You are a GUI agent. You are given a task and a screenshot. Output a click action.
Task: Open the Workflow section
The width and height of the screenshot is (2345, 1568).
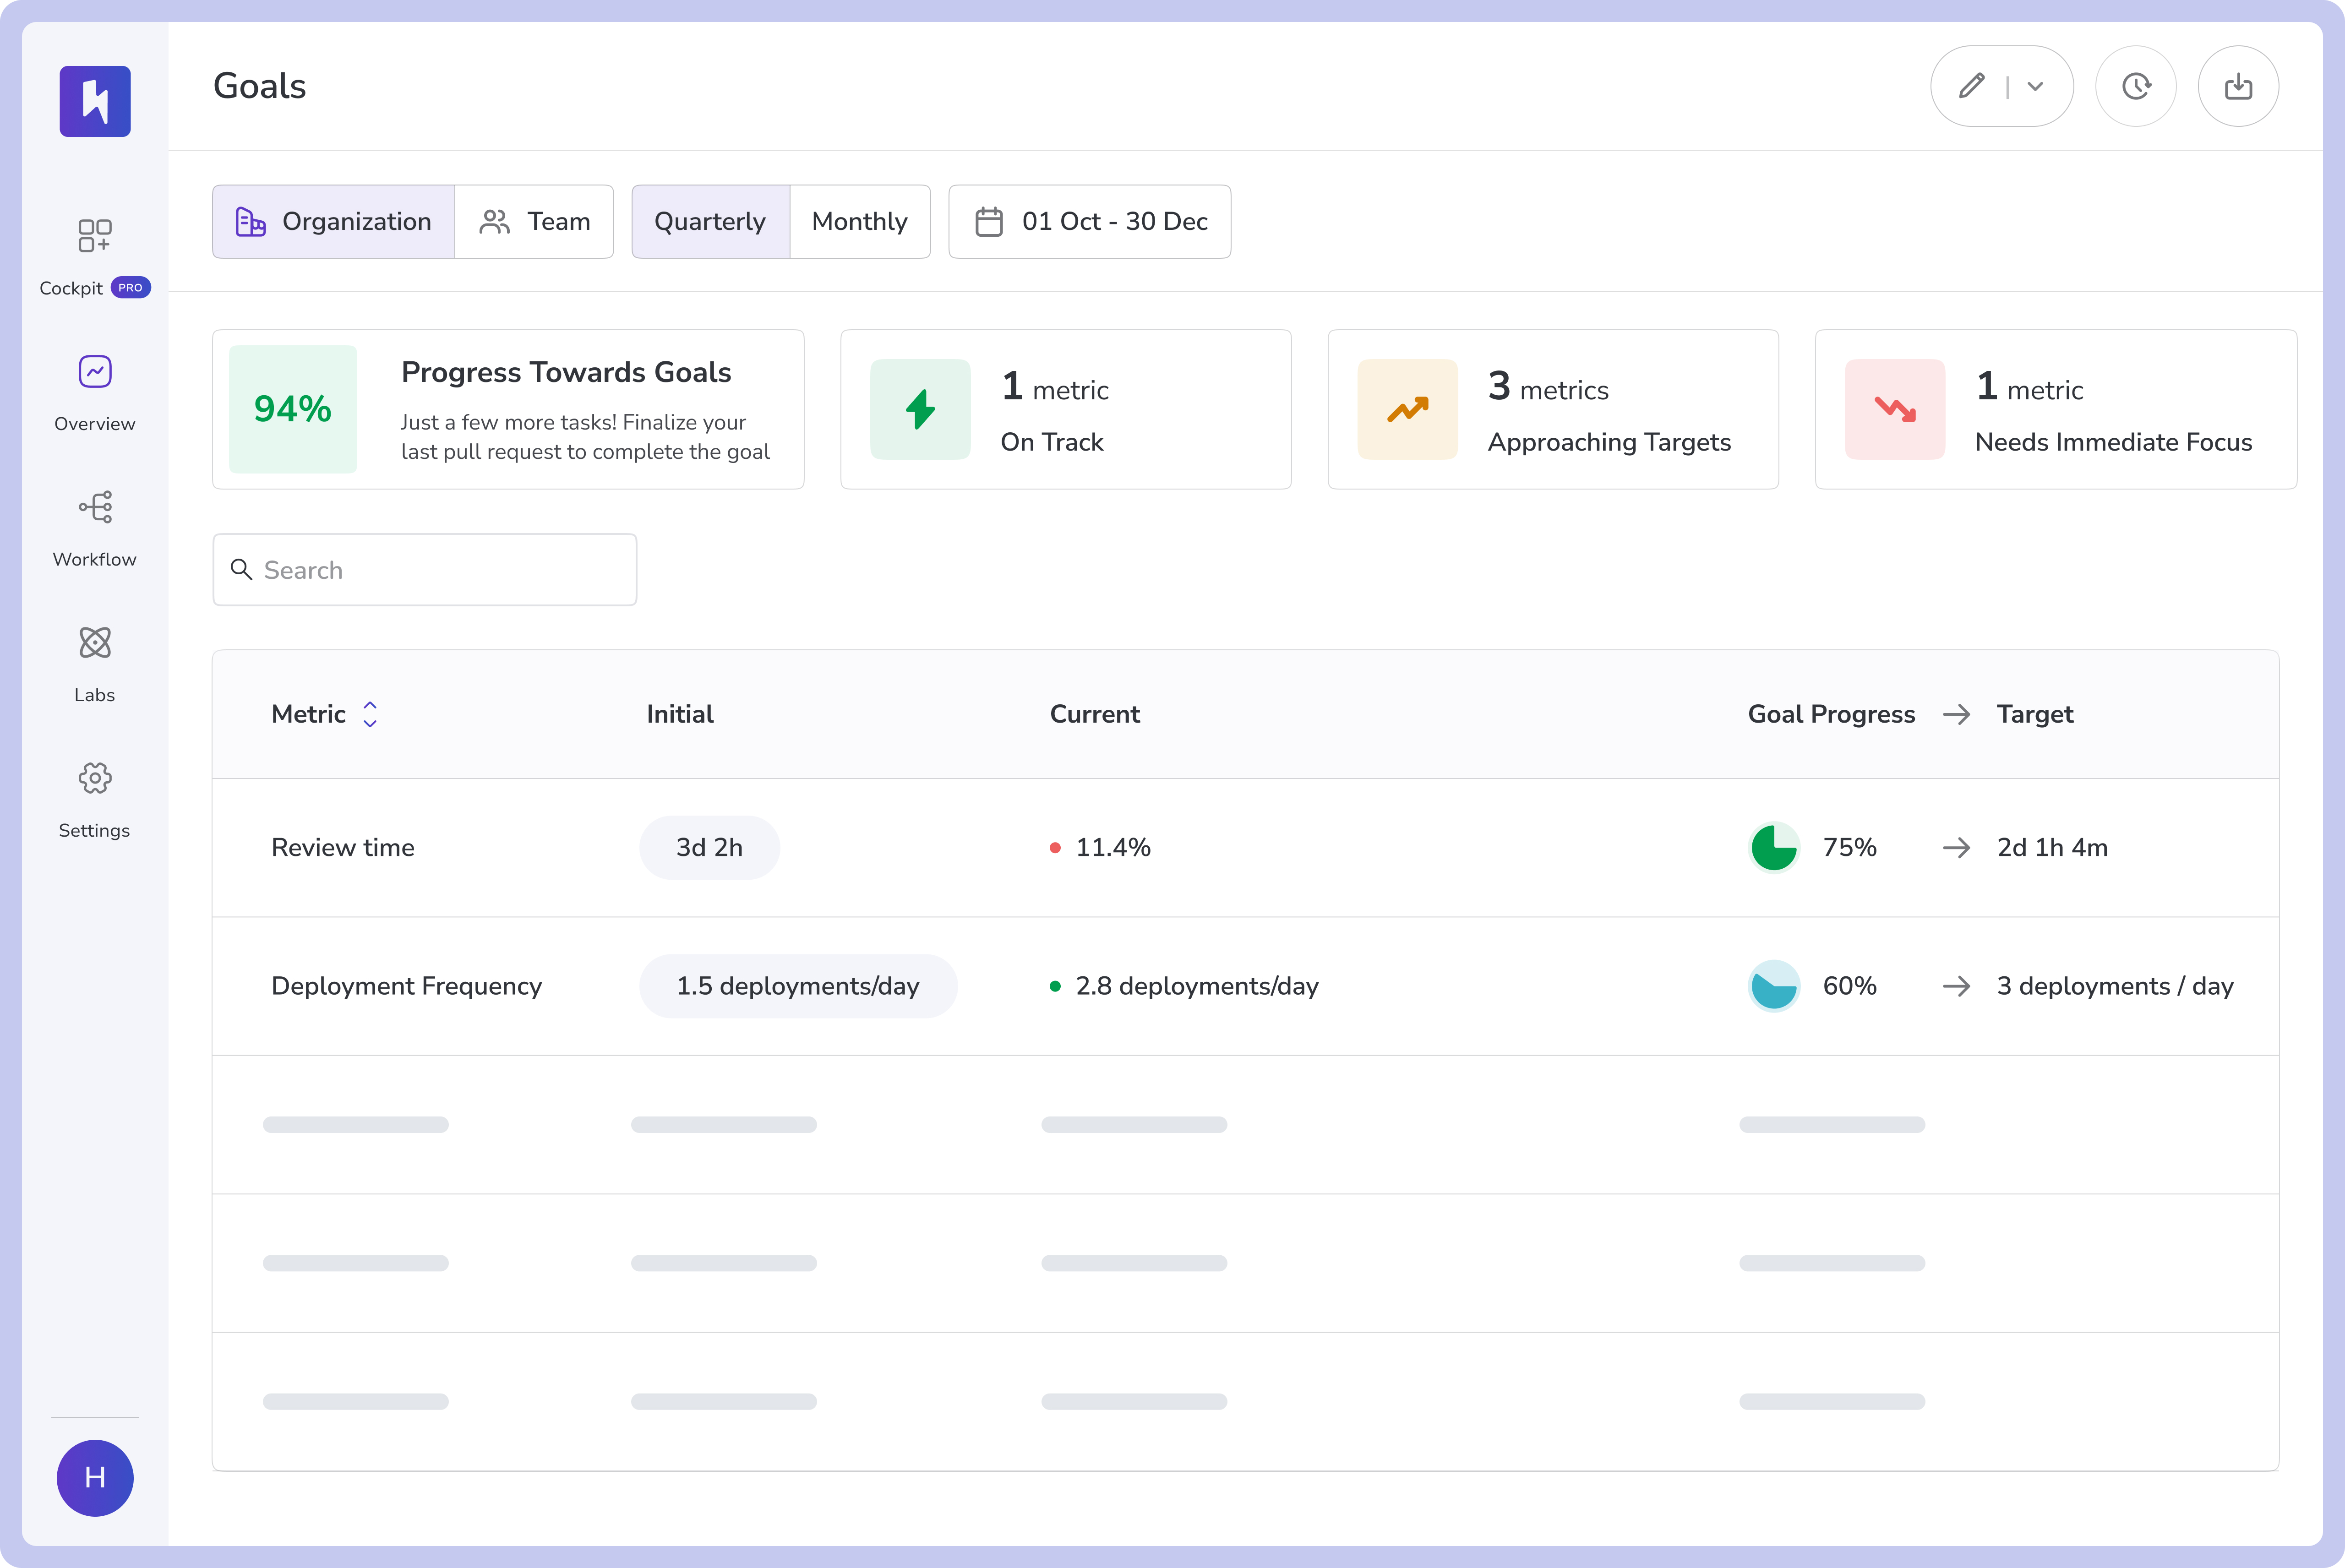click(x=94, y=528)
